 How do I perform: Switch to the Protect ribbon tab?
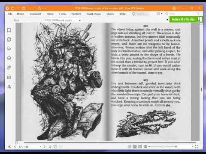[x=76, y=14]
